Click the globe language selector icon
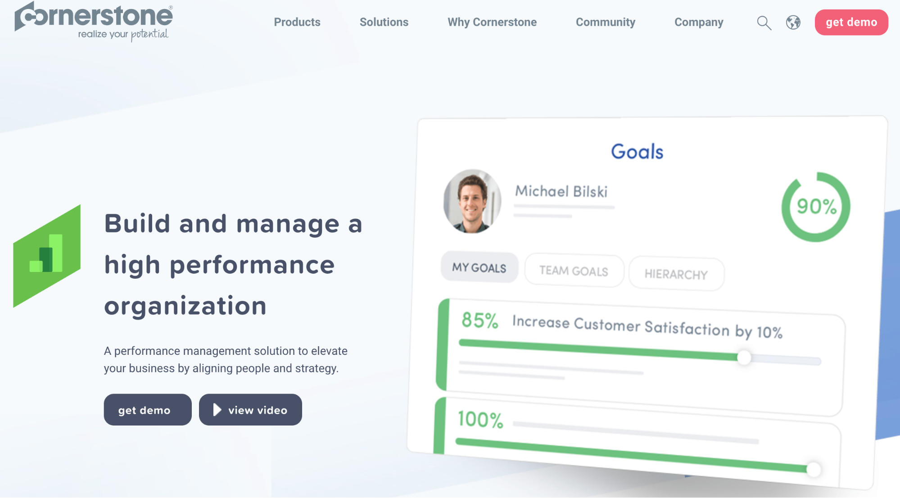The image size is (900, 498). coord(793,22)
